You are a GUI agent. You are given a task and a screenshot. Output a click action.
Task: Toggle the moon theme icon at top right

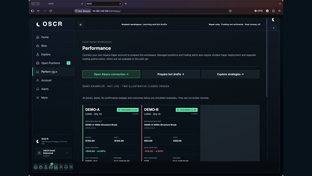coord(273,19)
